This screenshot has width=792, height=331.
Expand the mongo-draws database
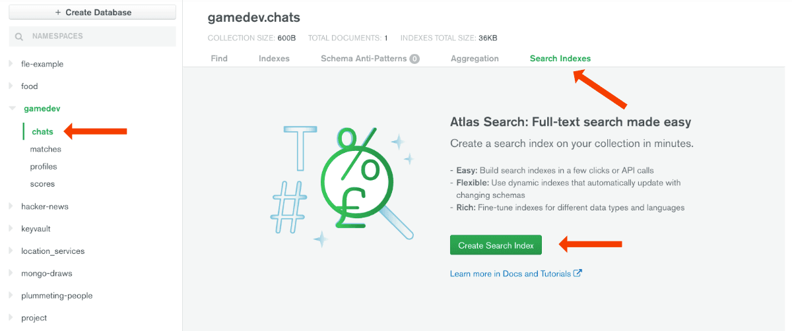pyautogui.click(x=11, y=273)
